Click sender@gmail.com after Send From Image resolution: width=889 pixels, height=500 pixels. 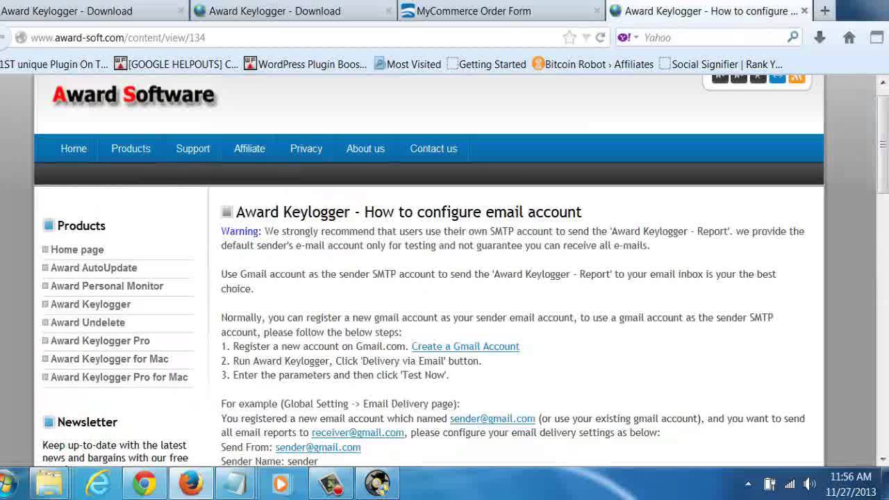[318, 447]
